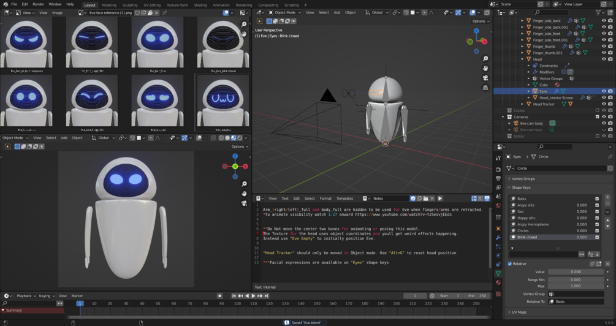The height and width of the screenshot is (326, 616).
Task: Open the Material properties tab
Action: click(x=498, y=282)
